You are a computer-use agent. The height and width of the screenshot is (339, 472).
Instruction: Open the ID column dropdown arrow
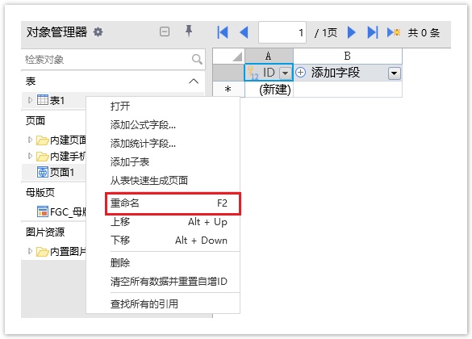[x=285, y=73]
